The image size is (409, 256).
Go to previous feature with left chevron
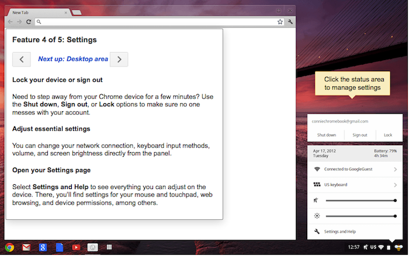coord(21,59)
